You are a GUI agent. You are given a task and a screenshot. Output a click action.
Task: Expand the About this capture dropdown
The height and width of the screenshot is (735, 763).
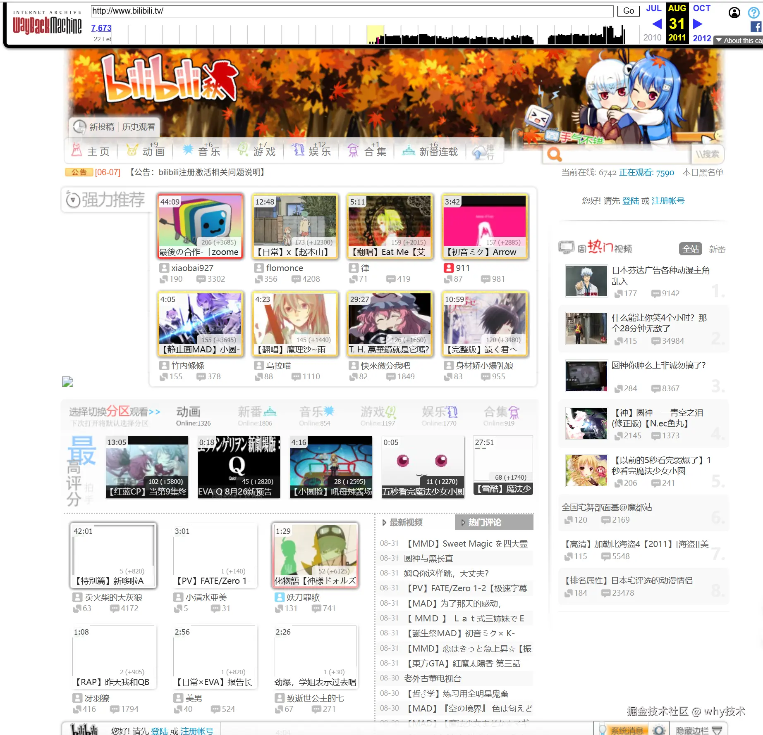point(738,40)
